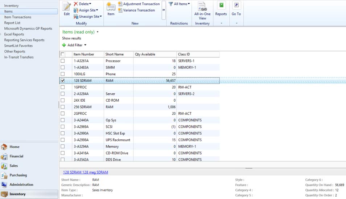Open the Unassign Site dropdown arrow
This screenshot has width=346, height=199.
[101, 17]
